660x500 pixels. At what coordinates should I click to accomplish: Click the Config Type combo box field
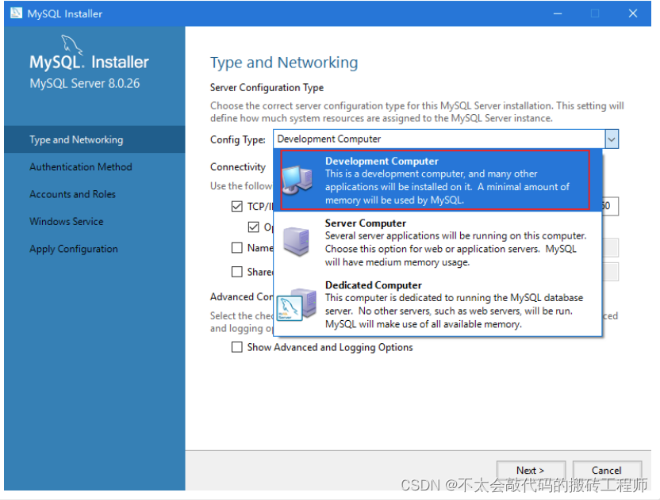coord(446,139)
